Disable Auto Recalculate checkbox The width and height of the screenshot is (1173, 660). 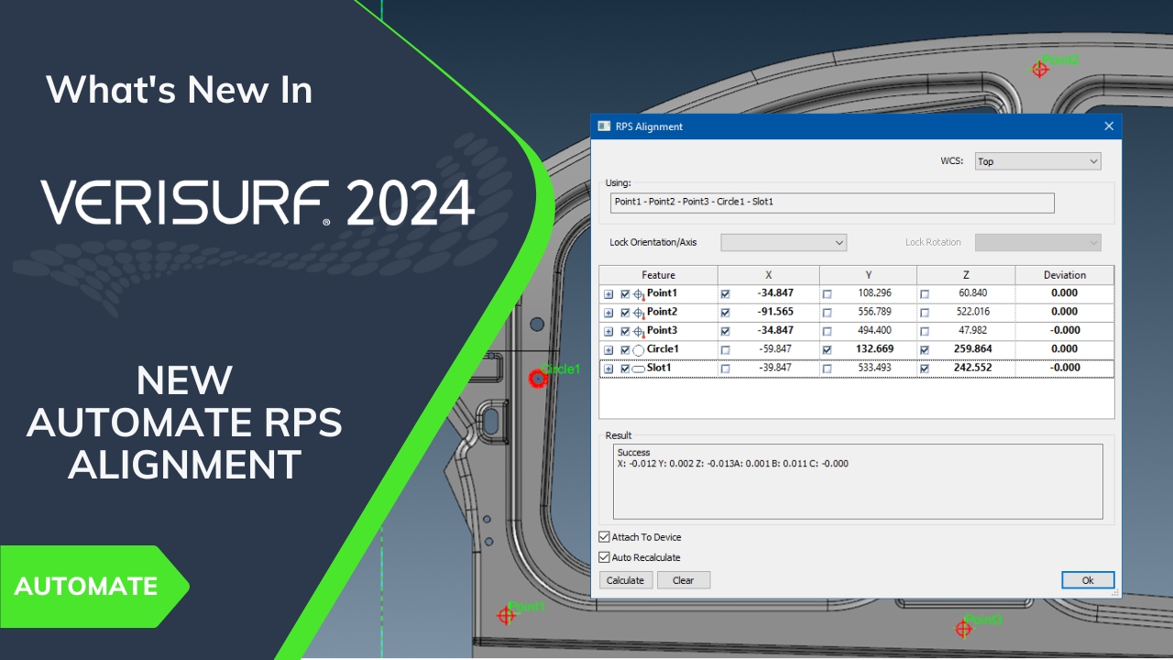coord(604,557)
